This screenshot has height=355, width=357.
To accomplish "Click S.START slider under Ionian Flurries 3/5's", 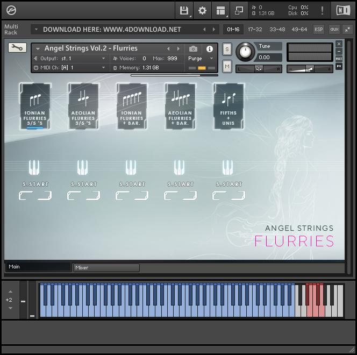I will [35, 195].
